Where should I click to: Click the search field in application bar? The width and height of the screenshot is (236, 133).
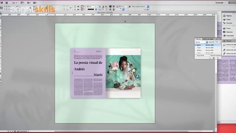[x=232, y=3]
